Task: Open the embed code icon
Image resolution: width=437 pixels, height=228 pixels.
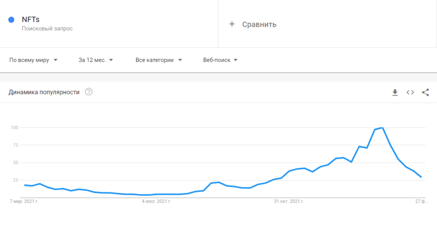Action: click(x=410, y=92)
